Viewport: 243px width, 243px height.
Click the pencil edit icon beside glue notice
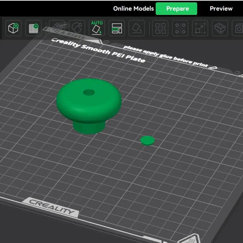pos(213,67)
